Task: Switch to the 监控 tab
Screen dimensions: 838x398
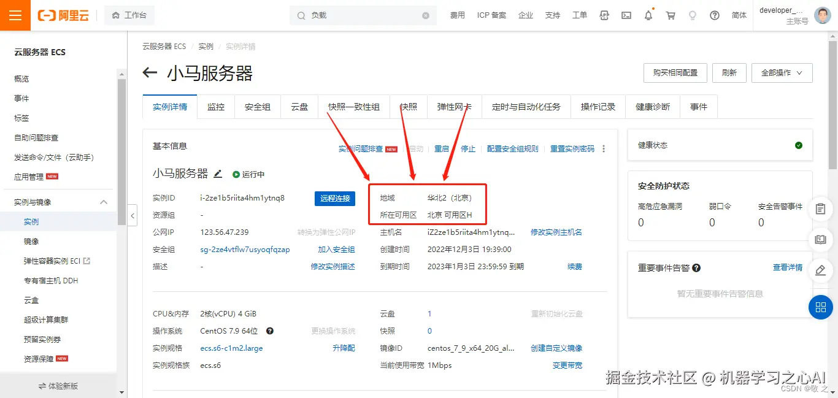Action: coord(215,106)
